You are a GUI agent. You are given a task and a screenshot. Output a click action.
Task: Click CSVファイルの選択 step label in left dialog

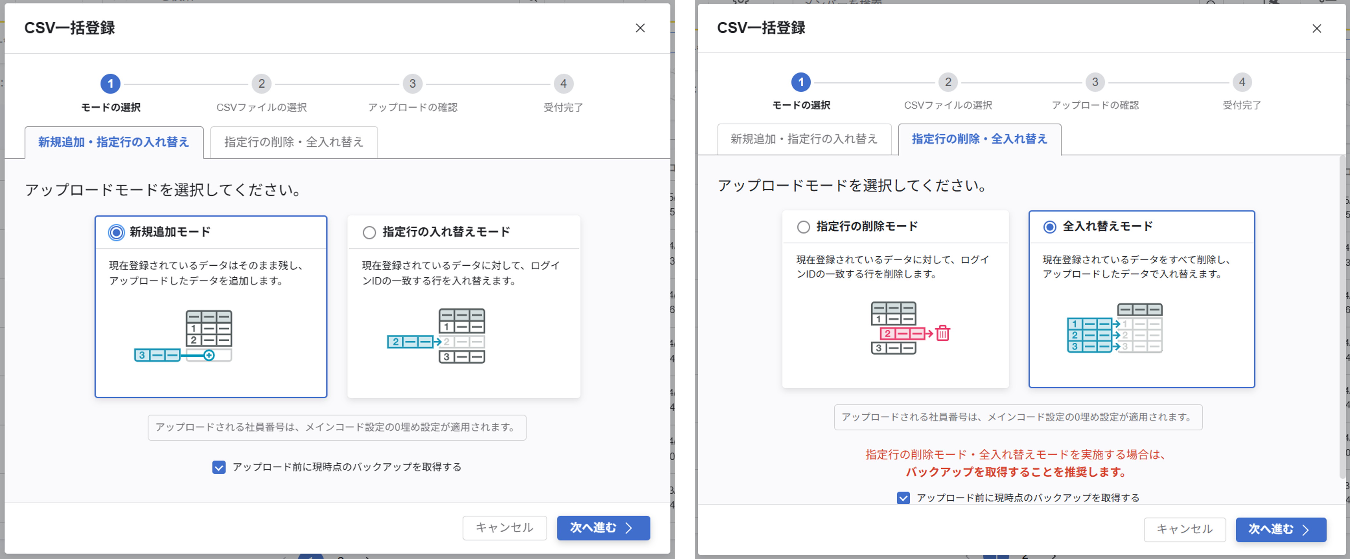point(262,108)
